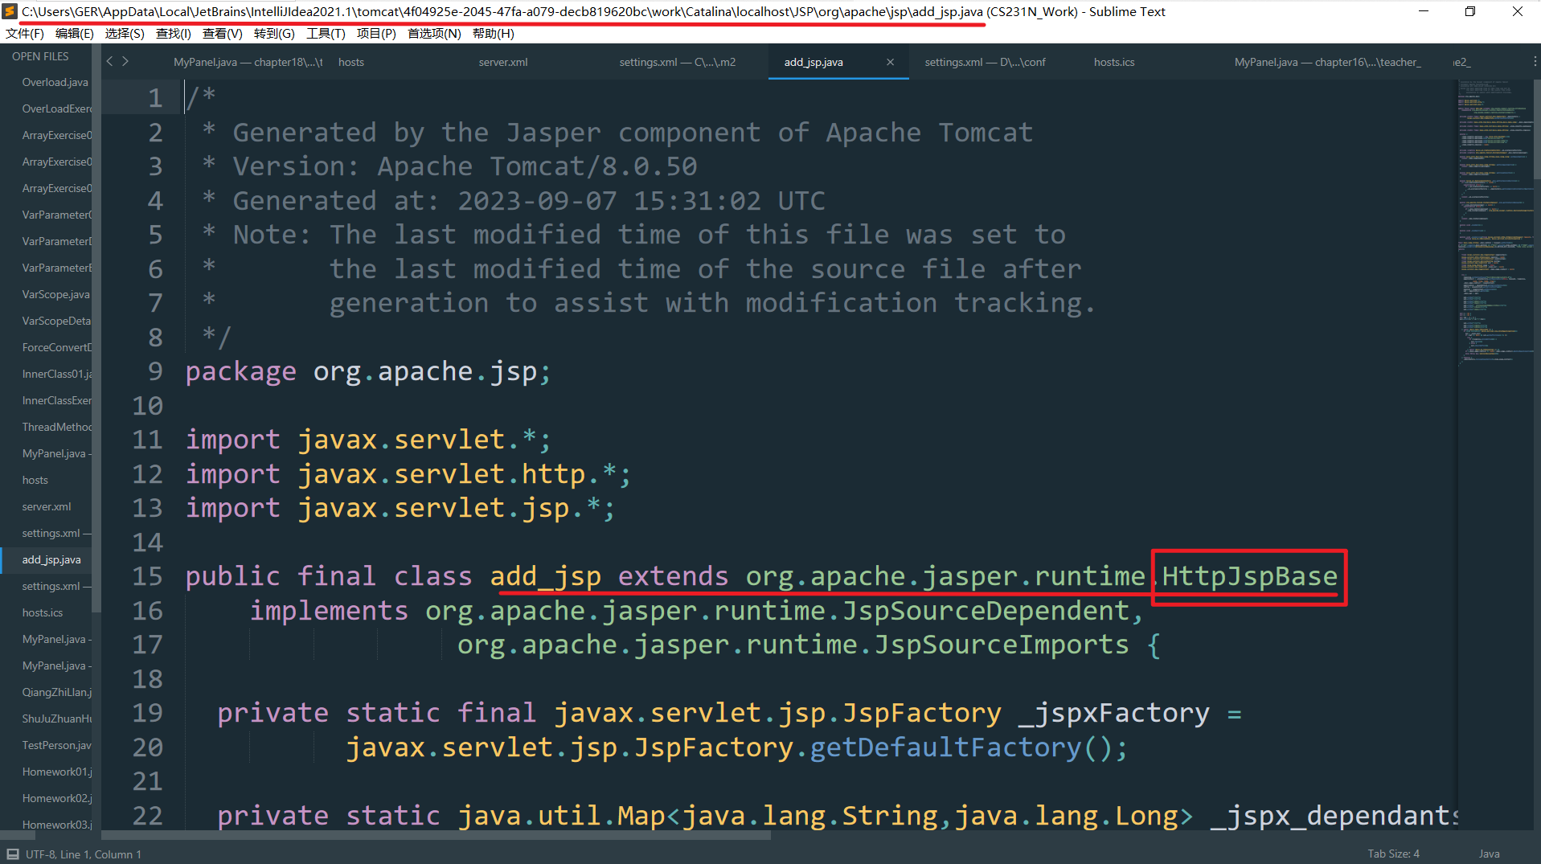Open TestPerson.java in sidebar
The width and height of the screenshot is (1541, 864).
click(x=56, y=745)
